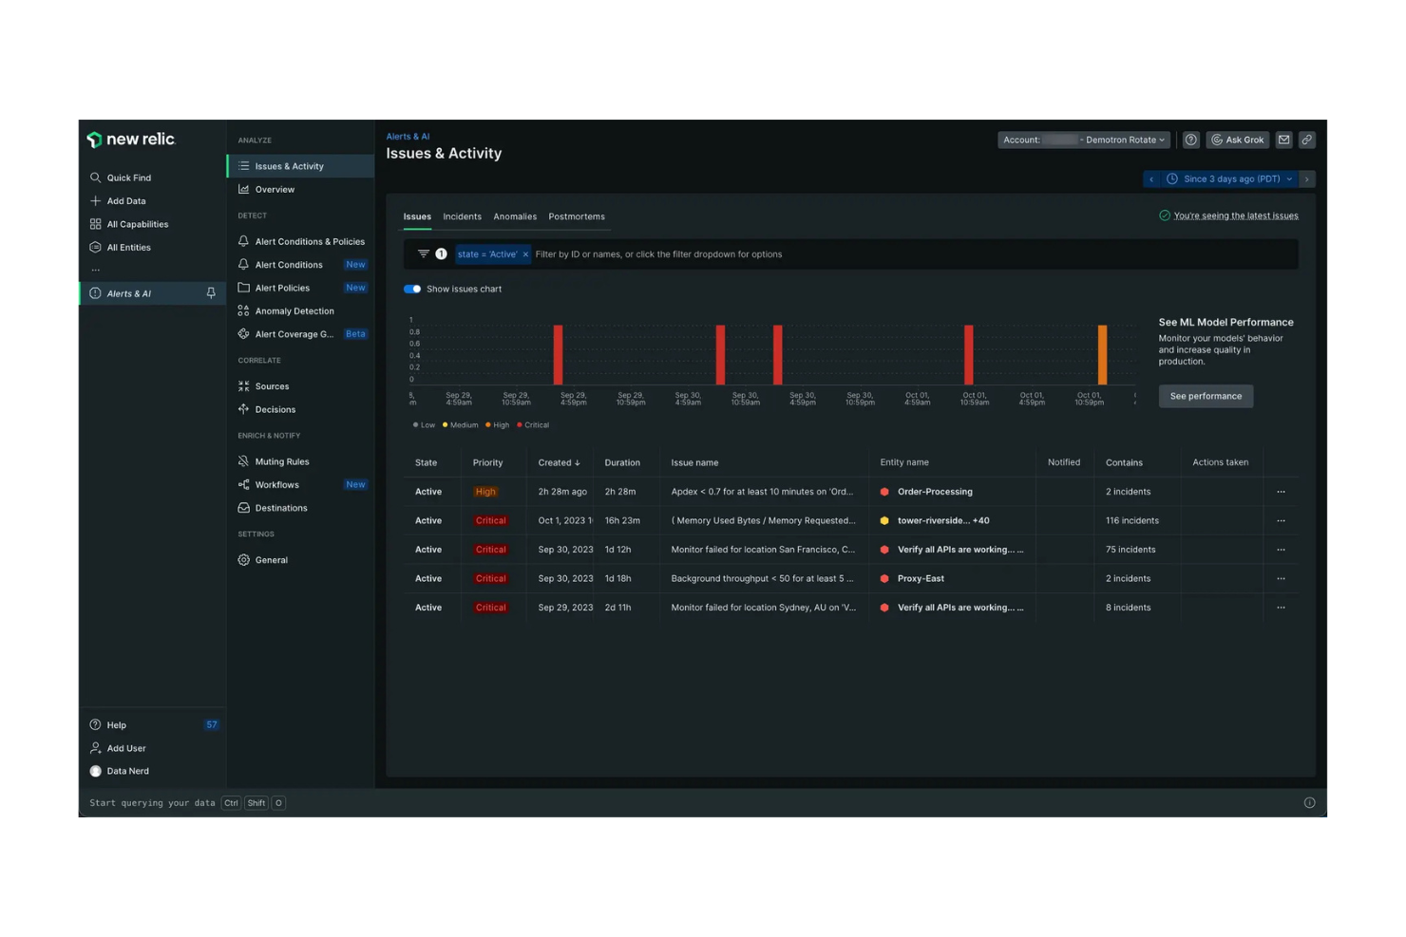Switch to the Incidents tab
This screenshot has height=937, width=1406.
coord(462,216)
